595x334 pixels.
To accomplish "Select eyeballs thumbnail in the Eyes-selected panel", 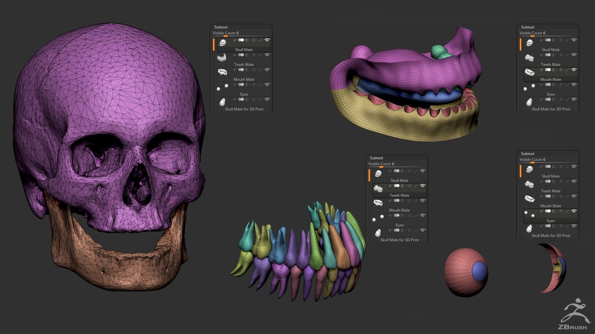I will point(529,214).
